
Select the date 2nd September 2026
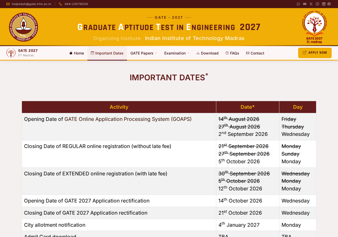pos(243,134)
